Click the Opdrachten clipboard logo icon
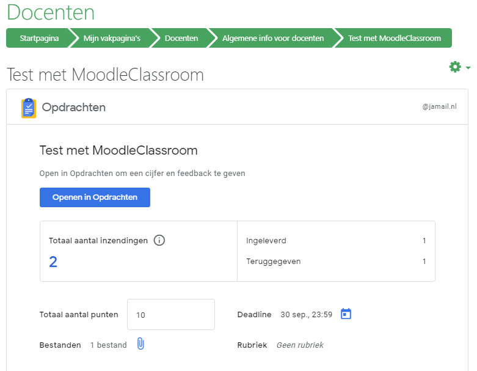This screenshot has height=371, width=477. 29,108
